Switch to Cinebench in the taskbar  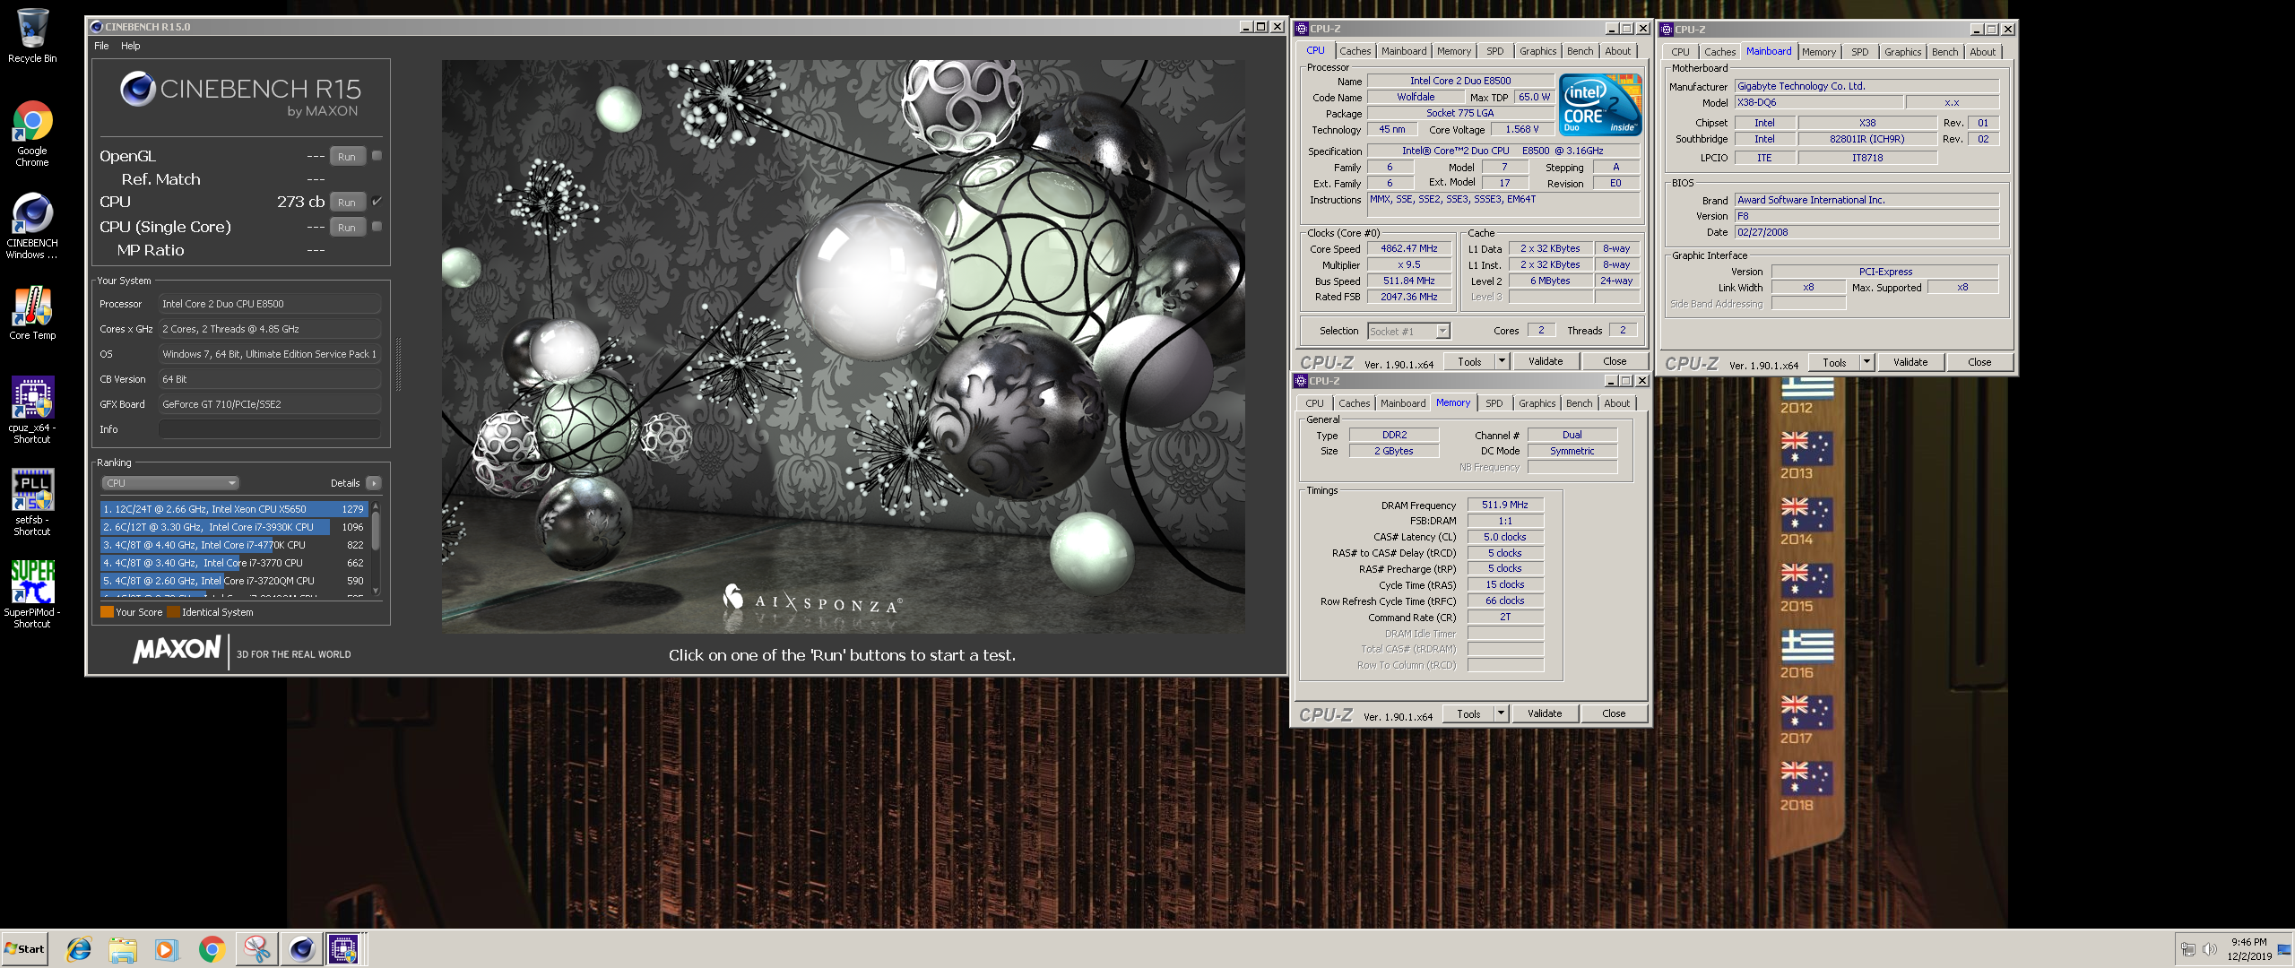(x=301, y=949)
